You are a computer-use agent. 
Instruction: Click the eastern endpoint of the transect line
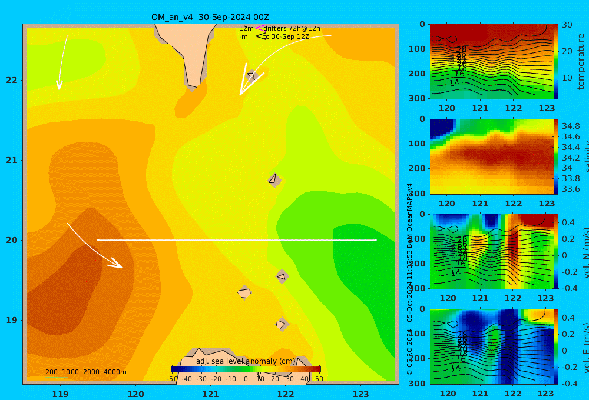click(x=376, y=240)
